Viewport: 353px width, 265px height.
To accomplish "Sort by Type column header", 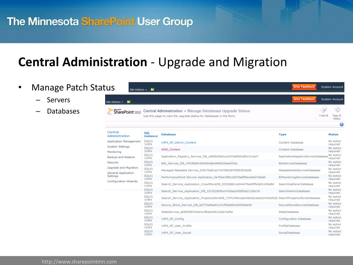I will point(282,134).
